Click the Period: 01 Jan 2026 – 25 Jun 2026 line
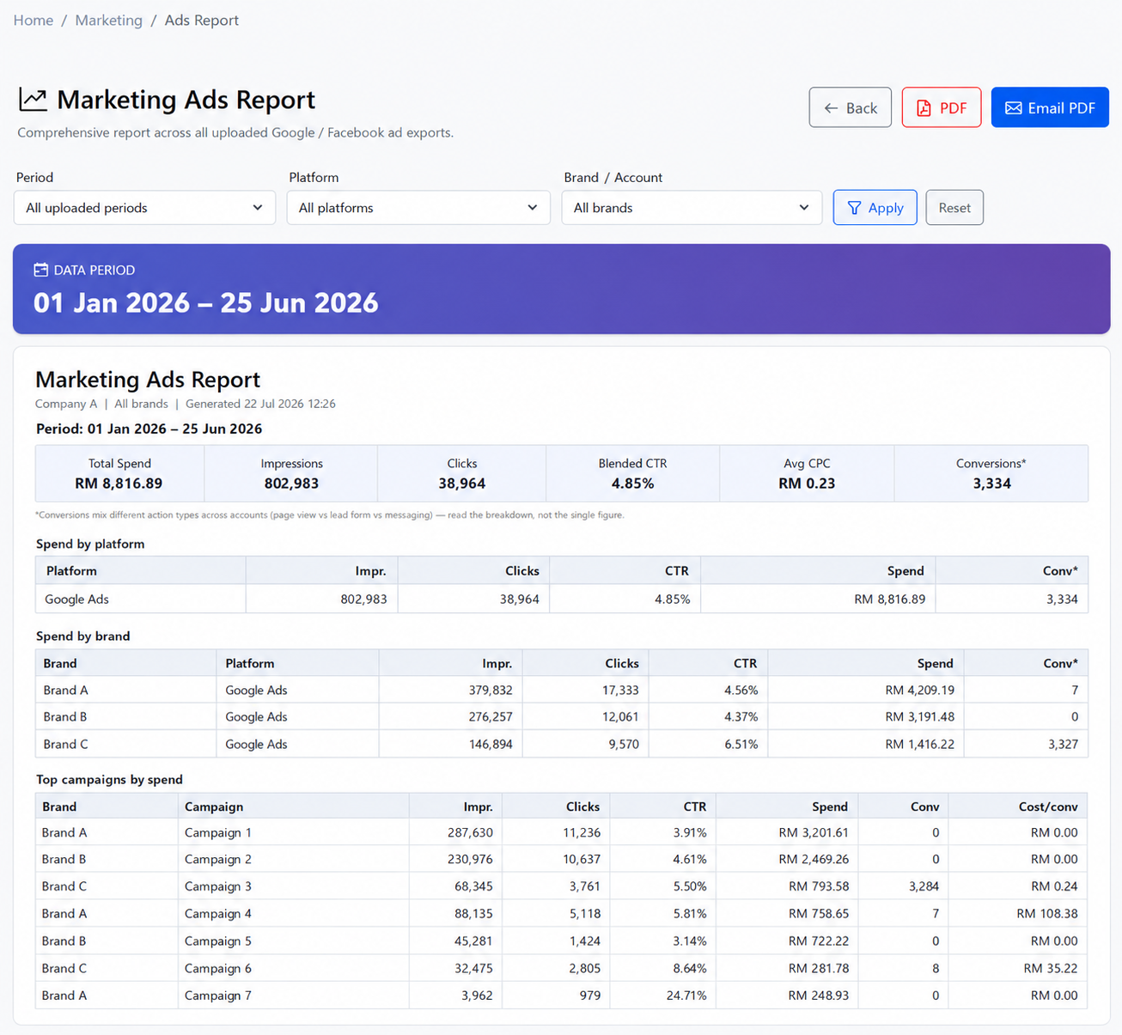The width and height of the screenshot is (1122, 1035). pyautogui.click(x=149, y=429)
